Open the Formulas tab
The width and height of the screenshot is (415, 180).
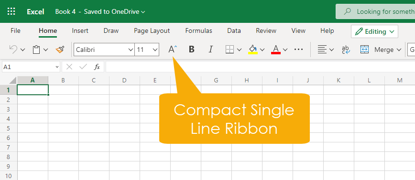(199, 31)
